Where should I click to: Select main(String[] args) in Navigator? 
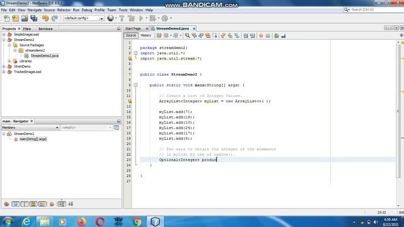[33, 139]
